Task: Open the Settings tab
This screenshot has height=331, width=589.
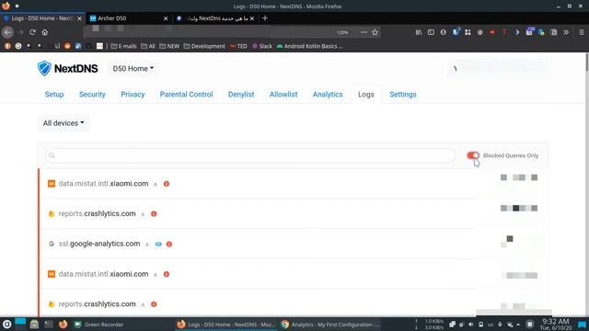Action: point(403,95)
